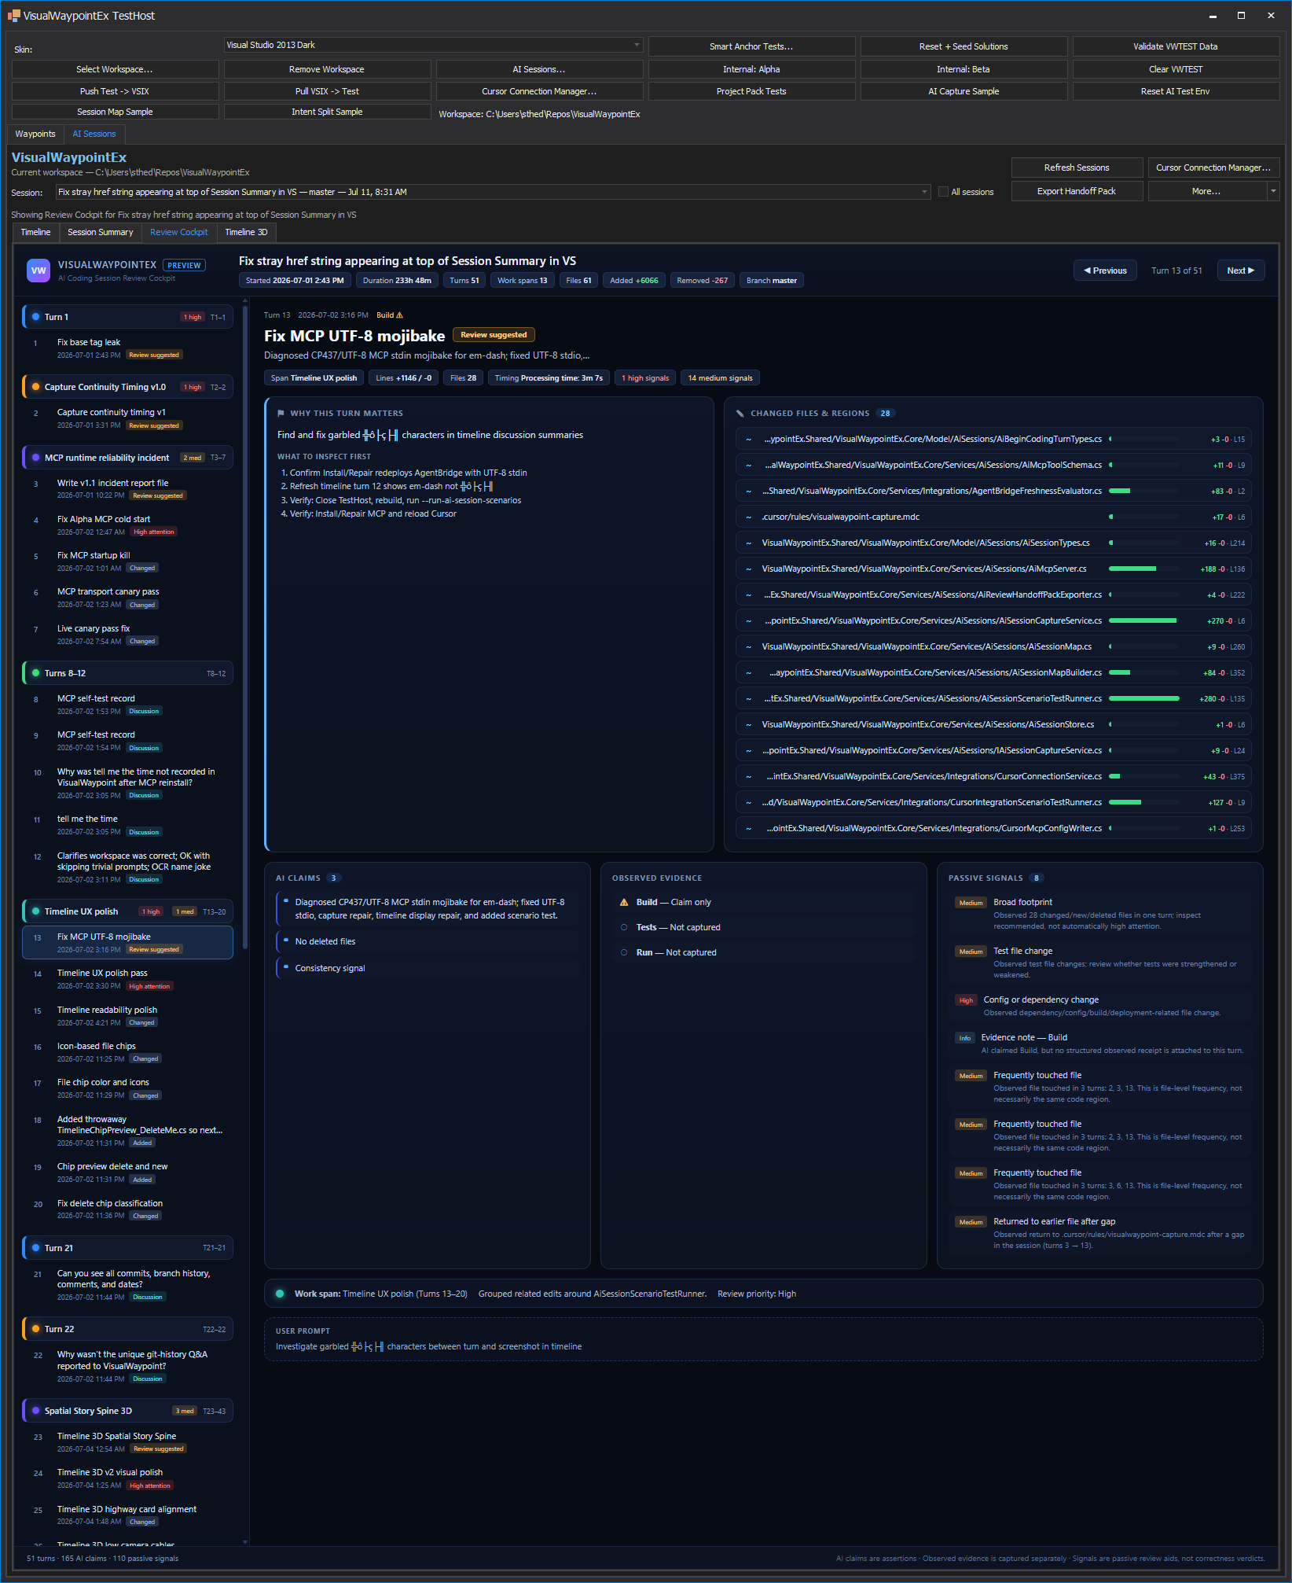Image resolution: width=1292 pixels, height=1583 pixels.
Task: Click the green dot on the Turns 8–12 header
Action: [x=35, y=673]
